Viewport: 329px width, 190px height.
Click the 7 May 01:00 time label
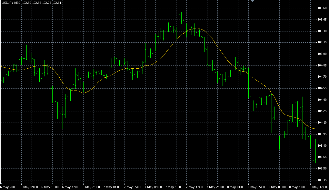112,187
